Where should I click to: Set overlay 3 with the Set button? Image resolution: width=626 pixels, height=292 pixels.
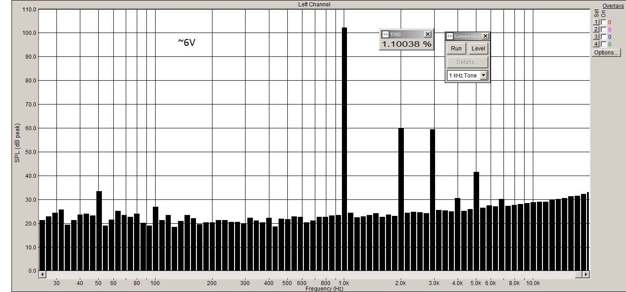point(596,37)
